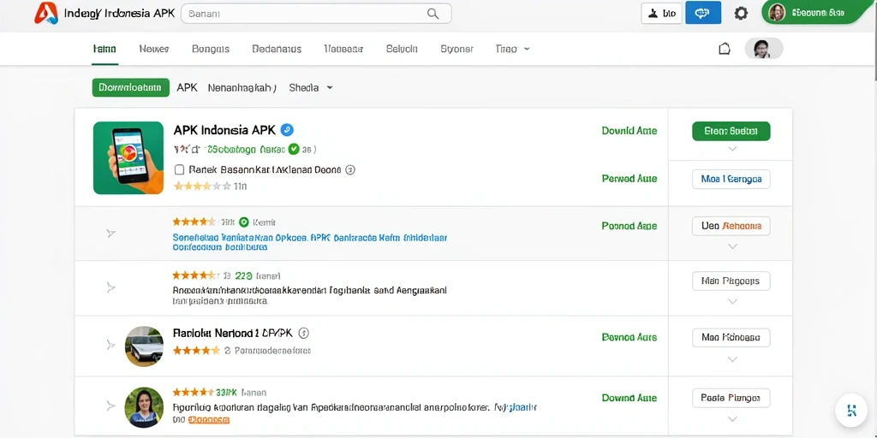Open the settings gear icon
Screen dimensions: 877x438
tap(741, 14)
